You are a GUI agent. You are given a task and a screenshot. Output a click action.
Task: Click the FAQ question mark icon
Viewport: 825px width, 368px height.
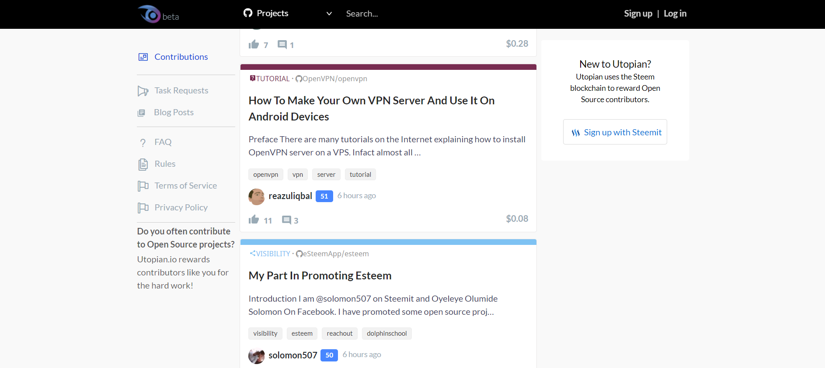point(143,142)
